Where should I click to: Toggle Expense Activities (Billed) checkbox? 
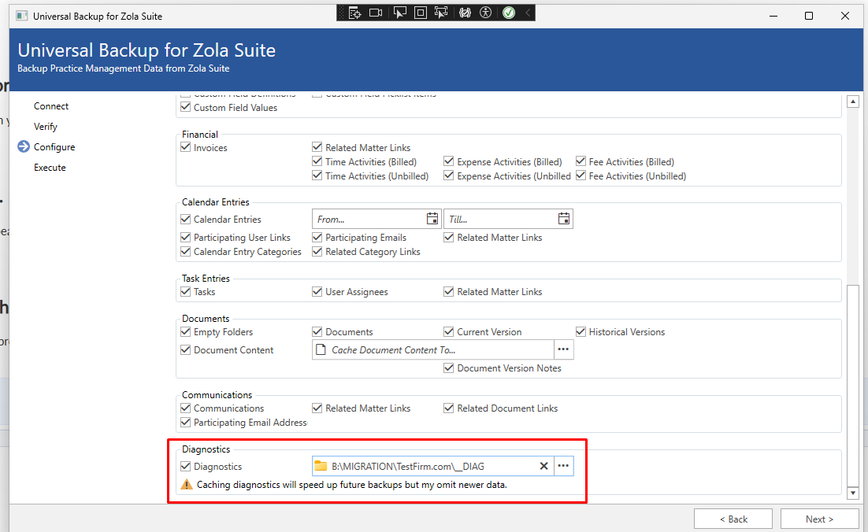[449, 161]
